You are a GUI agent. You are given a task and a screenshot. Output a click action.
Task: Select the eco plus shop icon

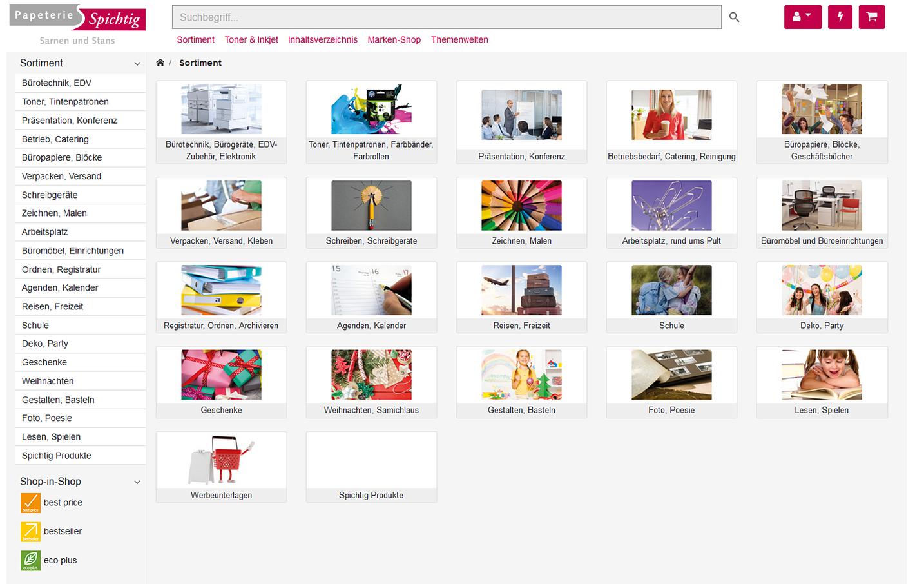[x=30, y=560]
